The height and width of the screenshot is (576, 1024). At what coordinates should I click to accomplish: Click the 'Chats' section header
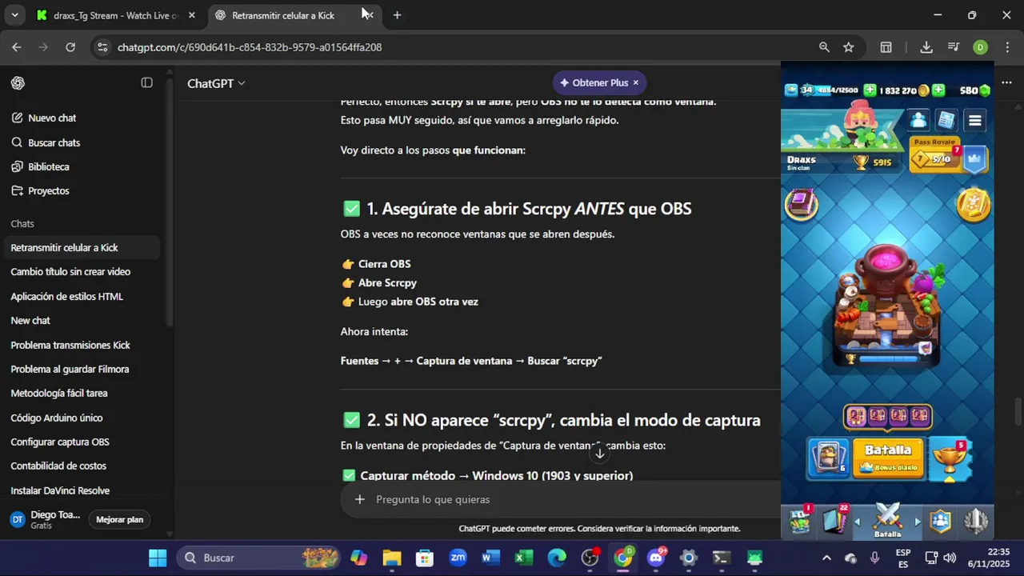click(22, 224)
